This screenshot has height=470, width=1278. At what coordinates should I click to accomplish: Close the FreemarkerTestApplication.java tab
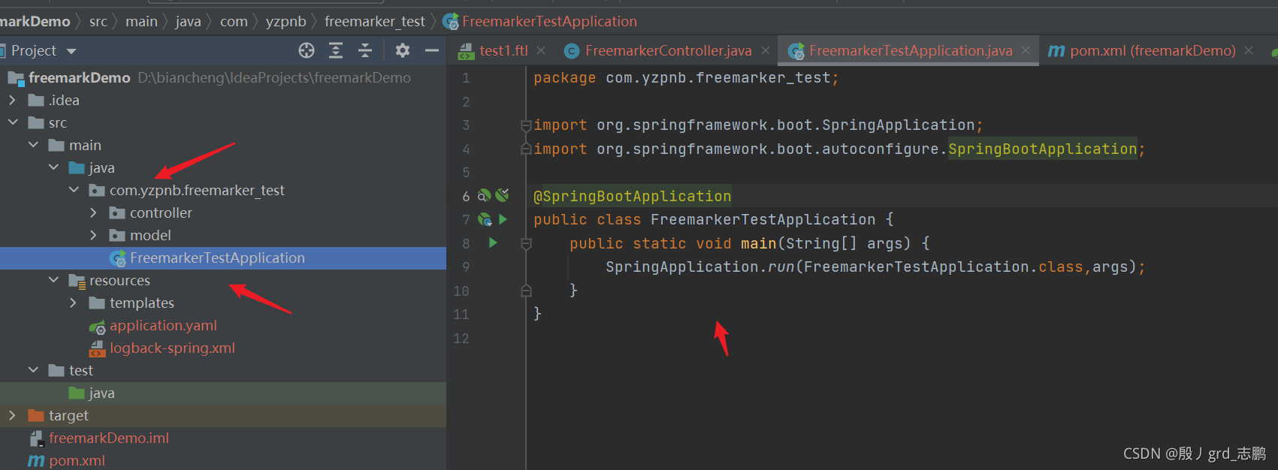(x=1026, y=50)
